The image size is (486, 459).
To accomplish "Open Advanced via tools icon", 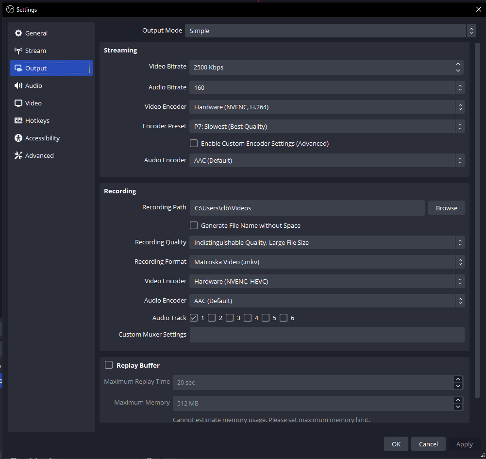I will [x=18, y=155].
